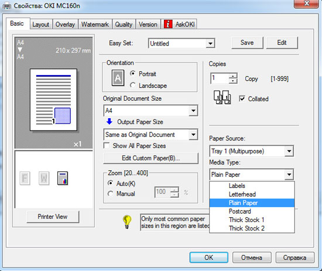Click the portrait orientation page icon
The height and width of the screenshot is (271, 322).
[x=118, y=78]
